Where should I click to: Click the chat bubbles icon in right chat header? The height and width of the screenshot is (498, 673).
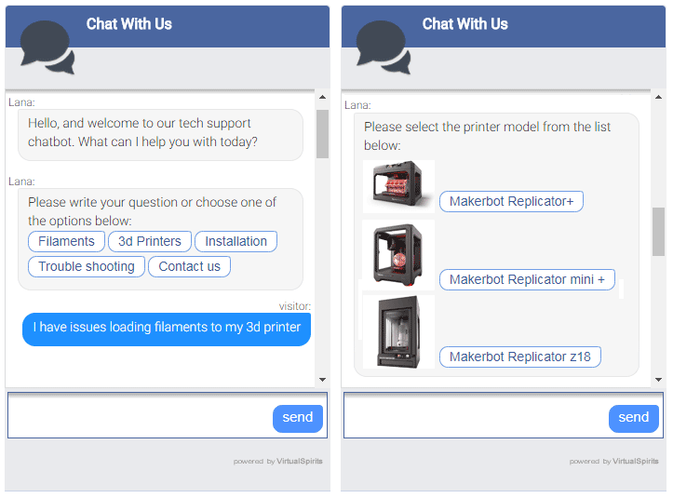click(x=384, y=47)
